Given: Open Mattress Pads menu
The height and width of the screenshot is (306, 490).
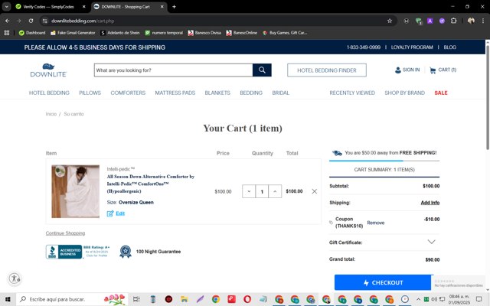Looking at the screenshot, I should pos(175,93).
